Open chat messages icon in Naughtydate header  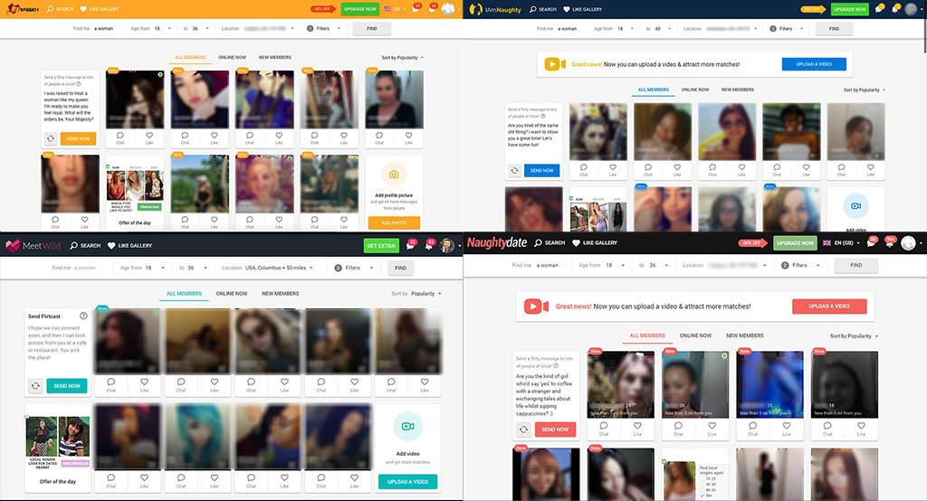(x=872, y=242)
